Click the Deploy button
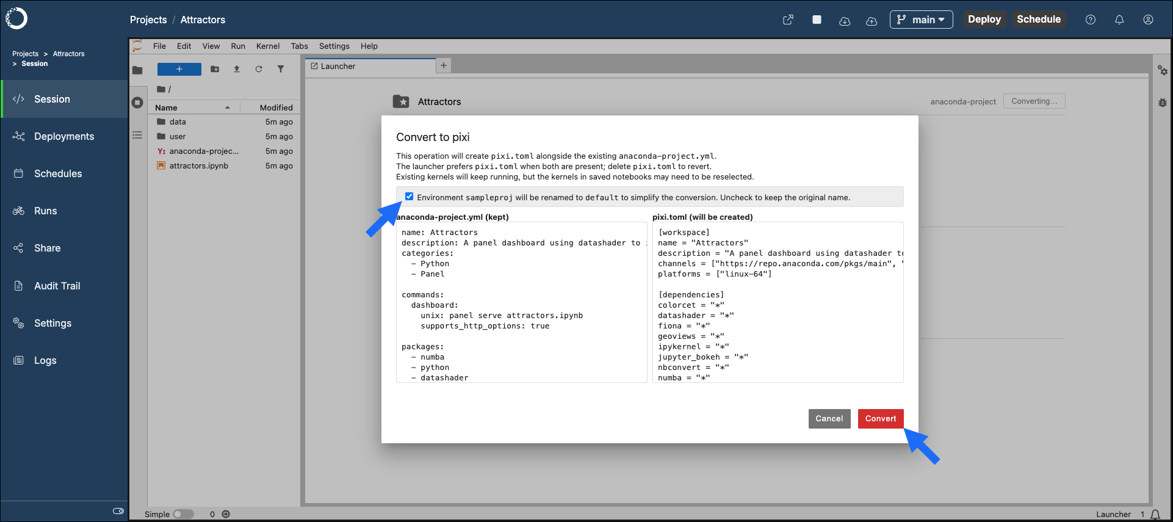The width and height of the screenshot is (1173, 522). click(984, 20)
